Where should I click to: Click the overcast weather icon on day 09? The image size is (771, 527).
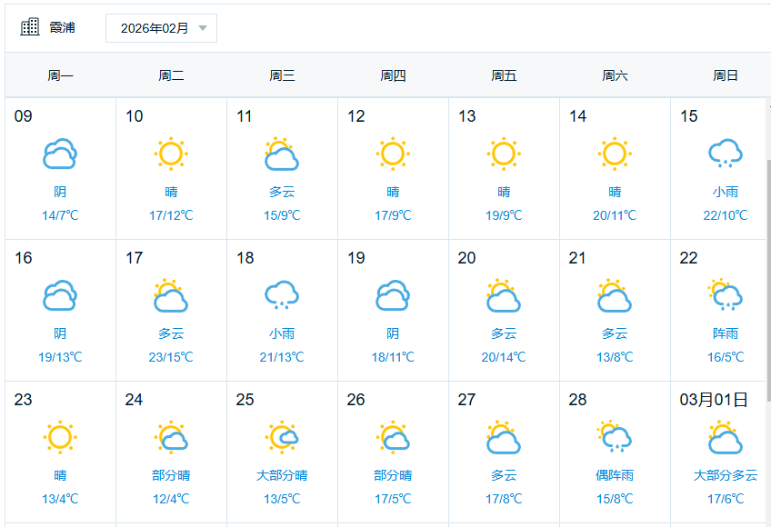(60, 154)
